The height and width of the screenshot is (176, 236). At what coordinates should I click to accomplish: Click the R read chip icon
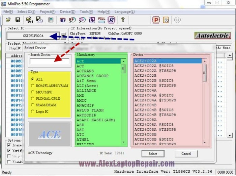(x=111, y=20)
